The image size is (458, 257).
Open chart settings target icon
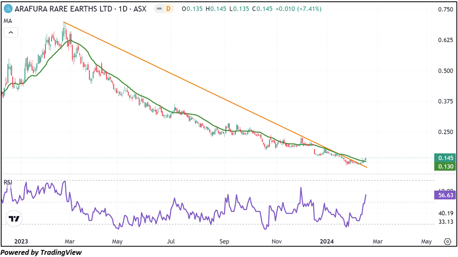pyautogui.click(x=447, y=241)
